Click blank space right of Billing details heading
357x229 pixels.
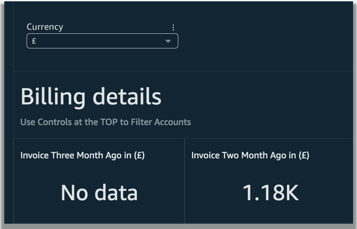257,97
